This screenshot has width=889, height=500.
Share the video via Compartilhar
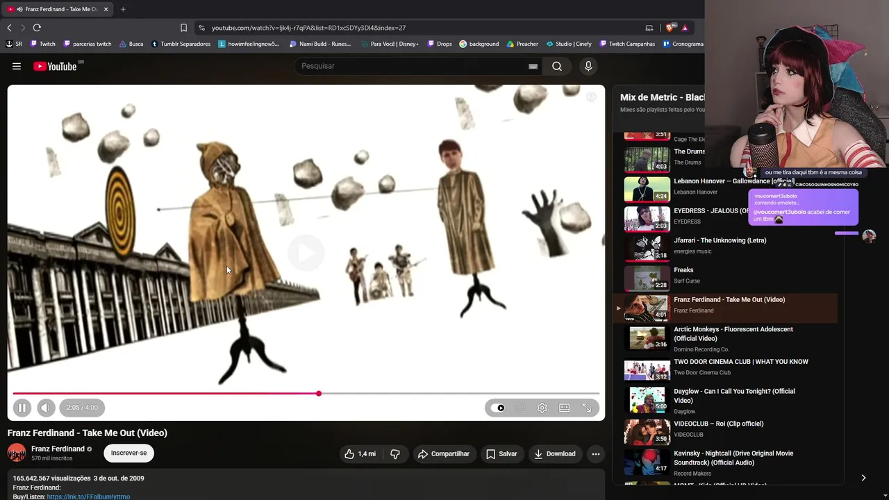tap(444, 453)
